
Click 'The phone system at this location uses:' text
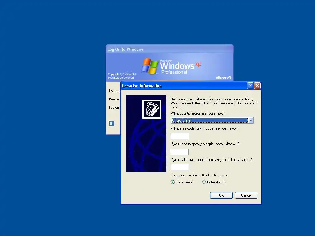(x=199, y=175)
